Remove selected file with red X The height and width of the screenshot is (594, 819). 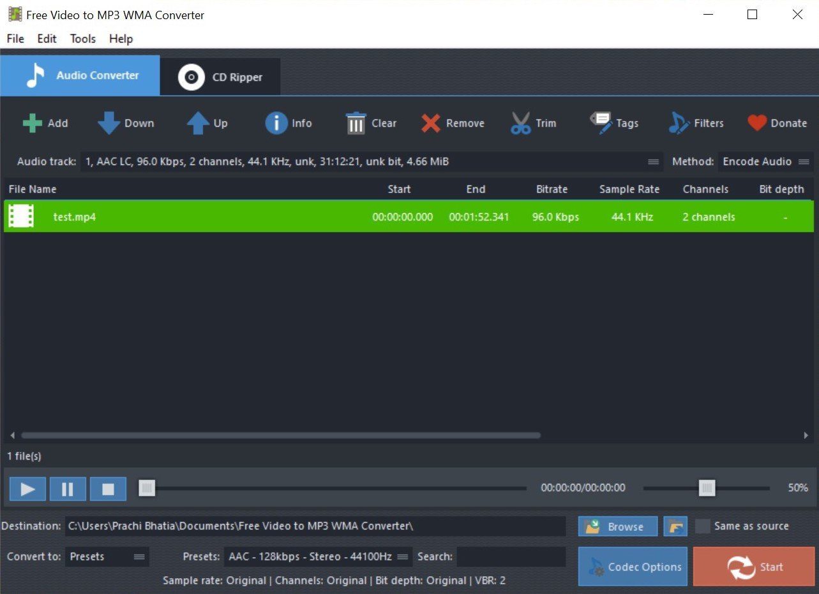tap(431, 123)
